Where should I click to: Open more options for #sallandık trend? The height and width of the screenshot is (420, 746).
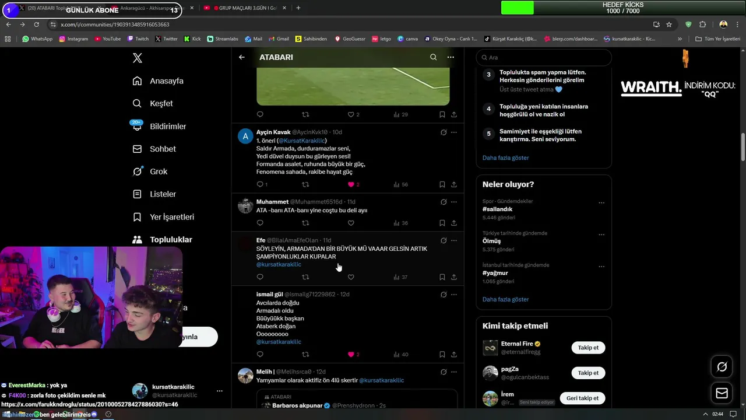601,203
